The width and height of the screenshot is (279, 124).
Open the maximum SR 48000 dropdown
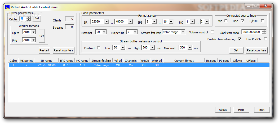(x=130, y=22)
